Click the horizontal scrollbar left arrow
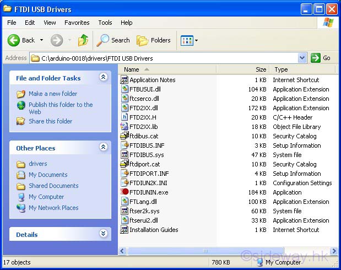 pyautogui.click(x=122, y=251)
